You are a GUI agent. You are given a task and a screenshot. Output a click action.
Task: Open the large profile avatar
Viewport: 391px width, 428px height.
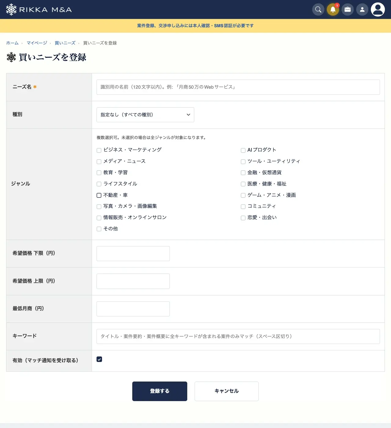(378, 9)
